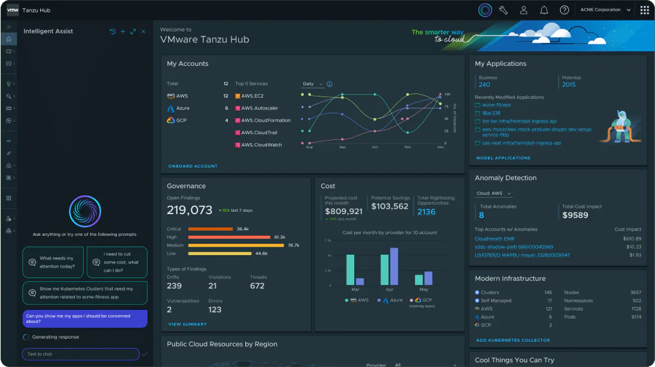Click AWS.CloudWatch in Top 5 Services

pos(258,145)
